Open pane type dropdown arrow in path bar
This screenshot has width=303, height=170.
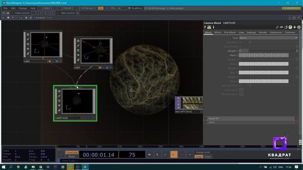click(3, 17)
